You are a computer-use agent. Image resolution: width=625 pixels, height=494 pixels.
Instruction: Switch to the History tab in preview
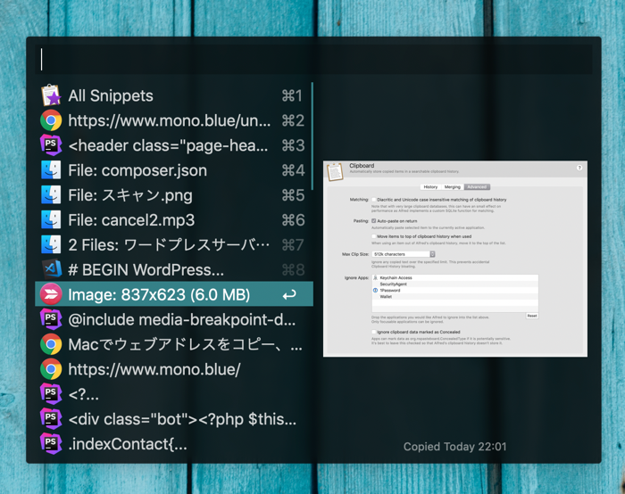tap(430, 187)
